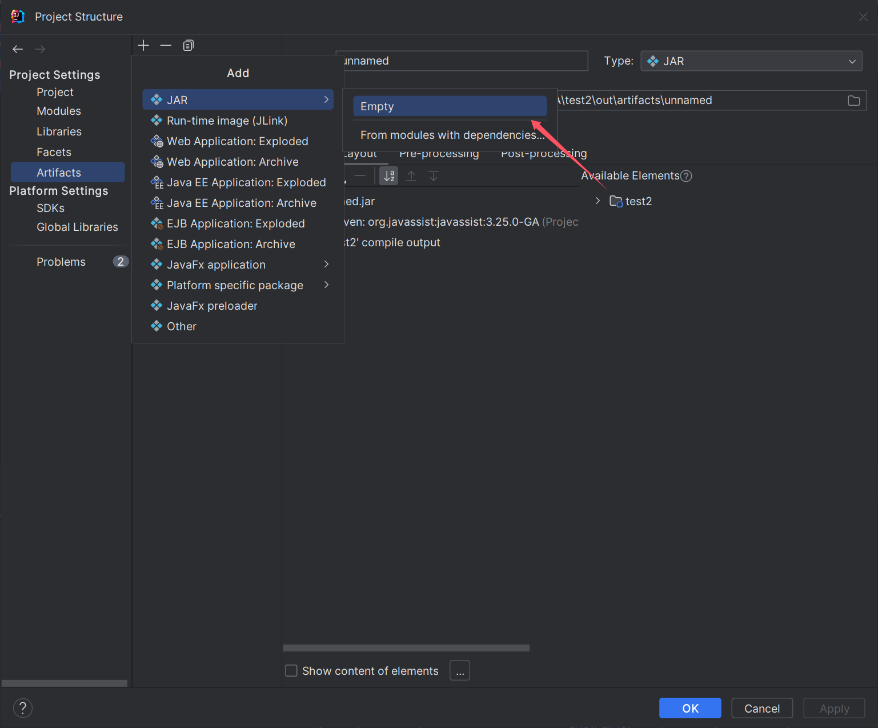Open Problems list

(61, 262)
